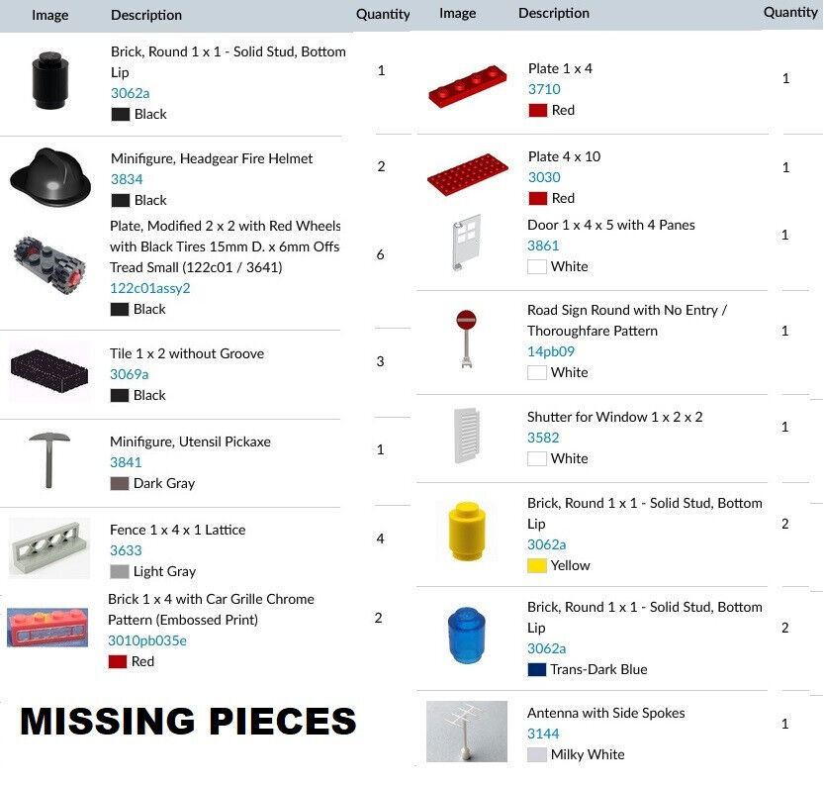This screenshot has height=785, width=824.
Task: Click the dark gray pickaxe image
Action: 49,460
